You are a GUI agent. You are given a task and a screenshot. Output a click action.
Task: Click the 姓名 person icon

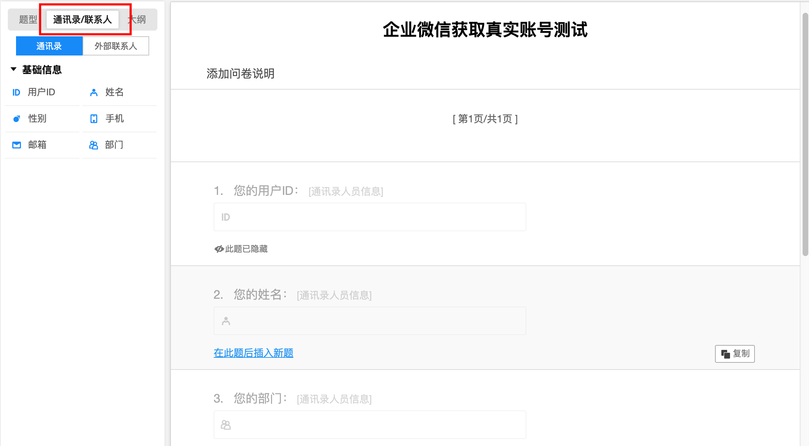tap(94, 92)
